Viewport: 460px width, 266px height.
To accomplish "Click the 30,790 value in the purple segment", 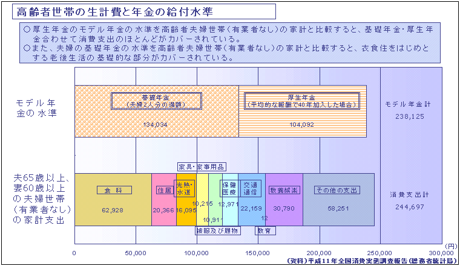I will [284, 209].
